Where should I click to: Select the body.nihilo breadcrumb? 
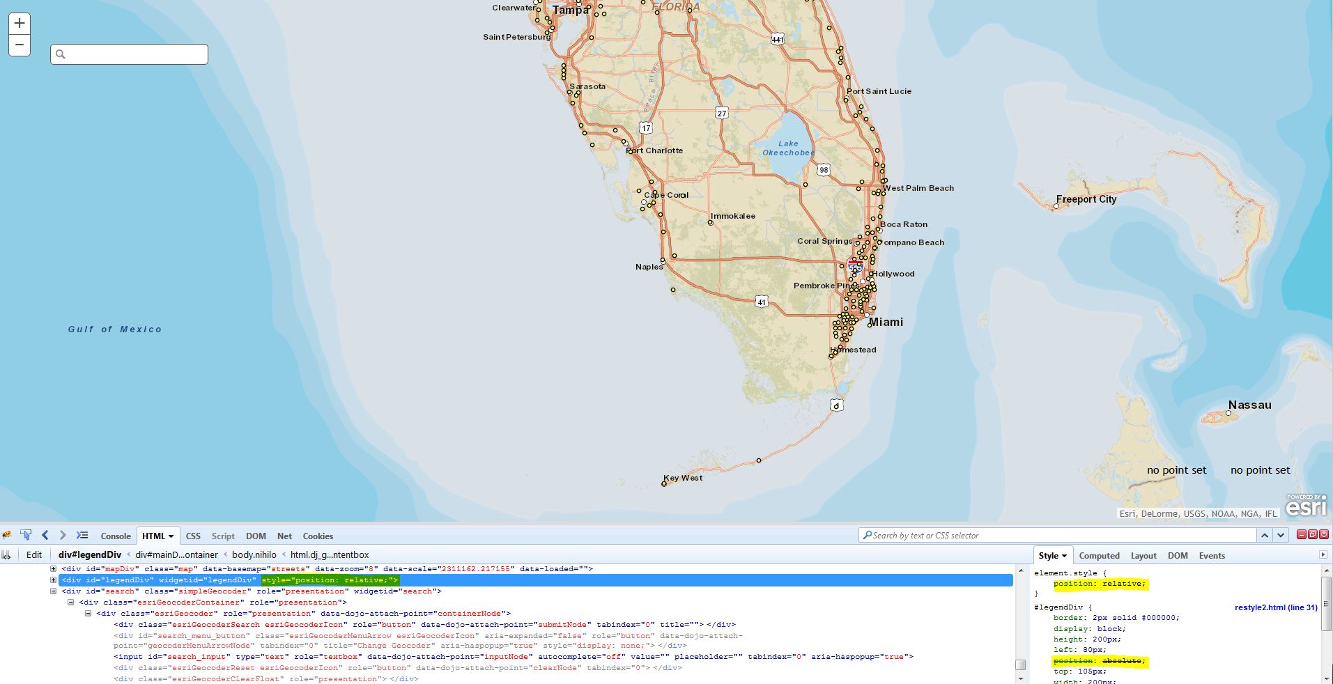(254, 555)
